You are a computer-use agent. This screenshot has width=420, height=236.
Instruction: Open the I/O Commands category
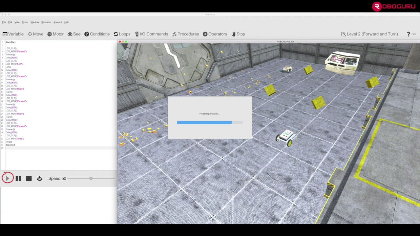pos(151,34)
